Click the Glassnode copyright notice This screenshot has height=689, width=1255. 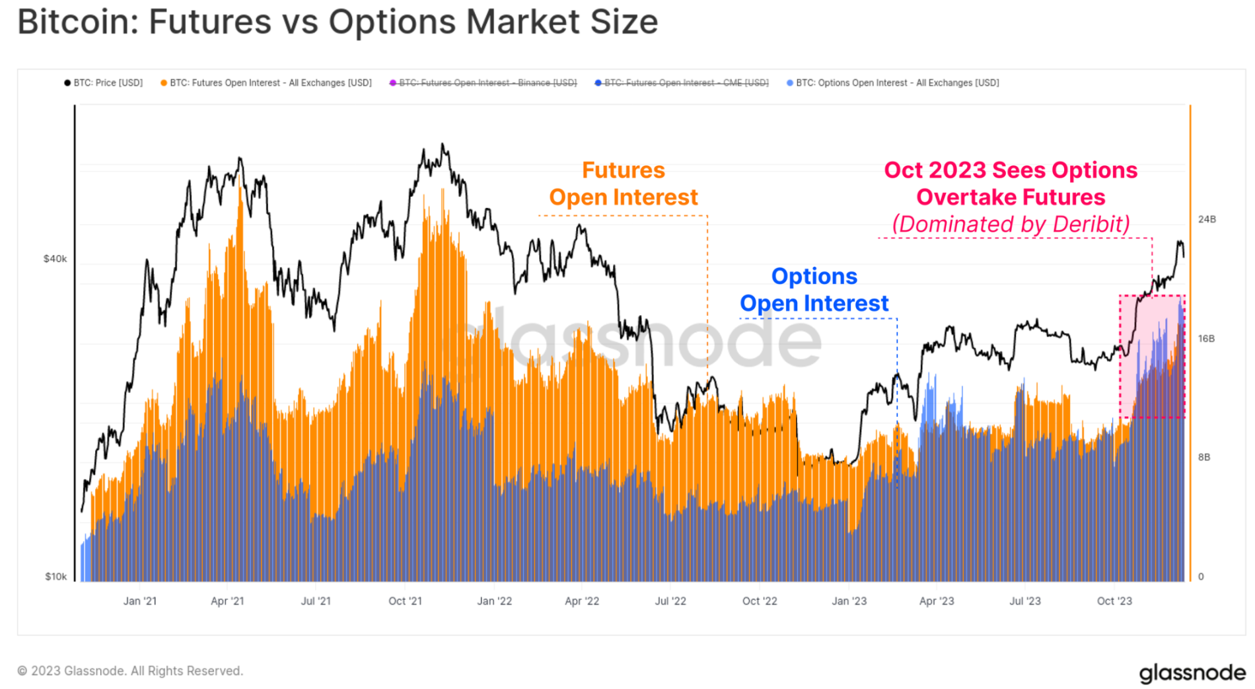130,671
